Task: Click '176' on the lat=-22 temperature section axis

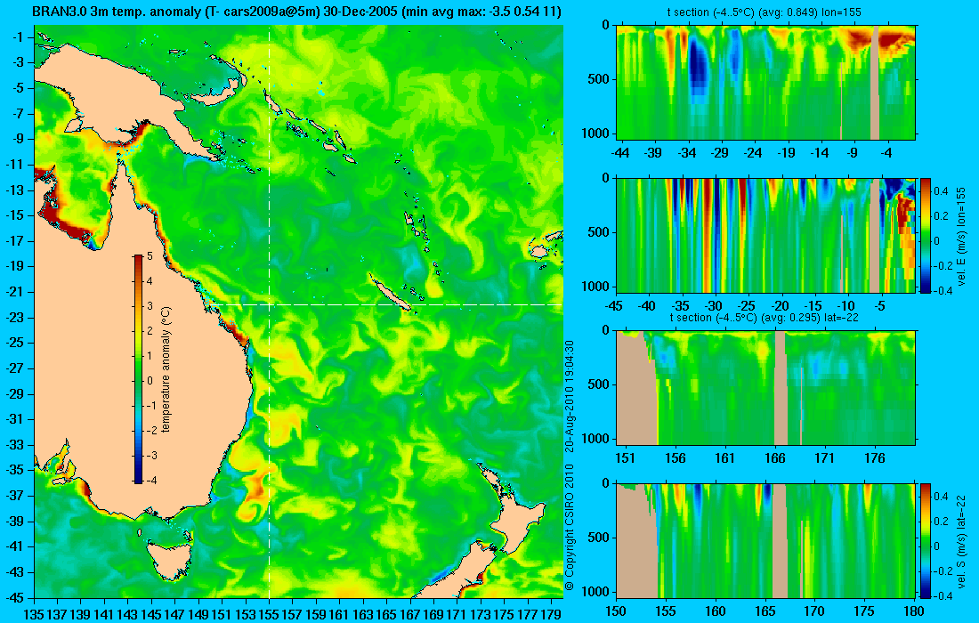Action: (875, 458)
